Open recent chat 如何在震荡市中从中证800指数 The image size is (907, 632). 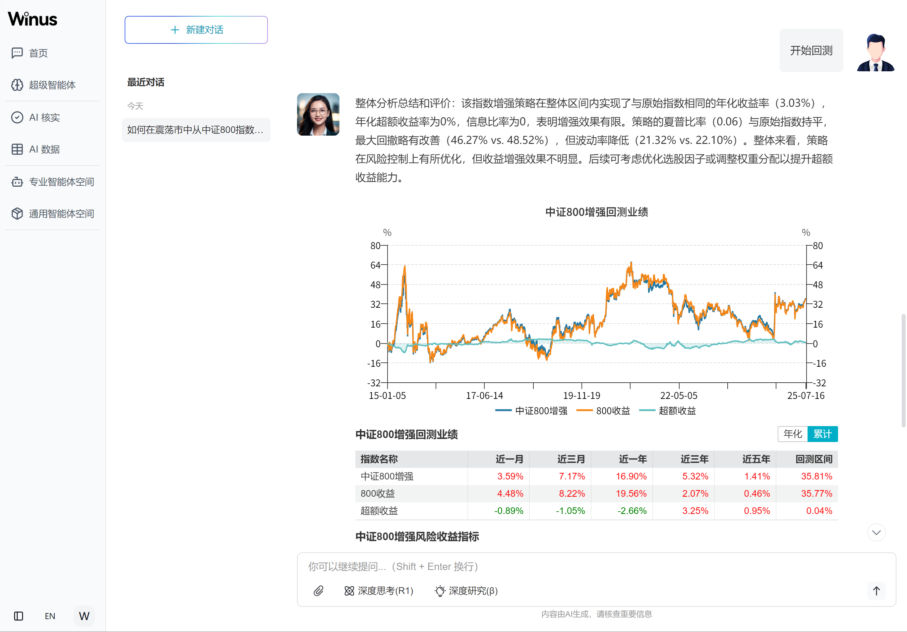196,130
